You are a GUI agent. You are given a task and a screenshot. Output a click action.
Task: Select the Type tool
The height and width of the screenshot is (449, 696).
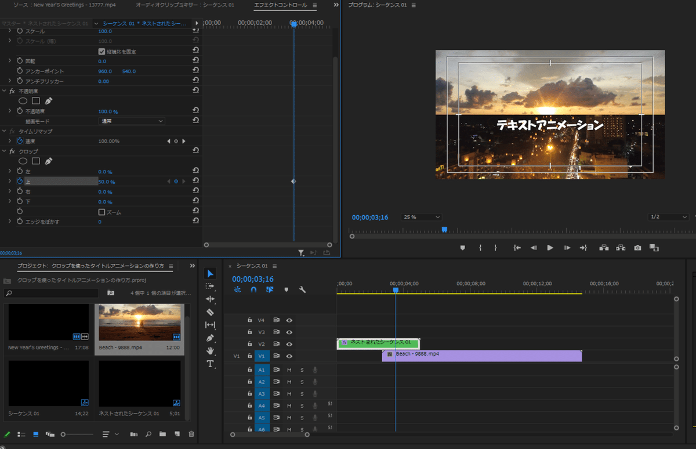(x=211, y=364)
